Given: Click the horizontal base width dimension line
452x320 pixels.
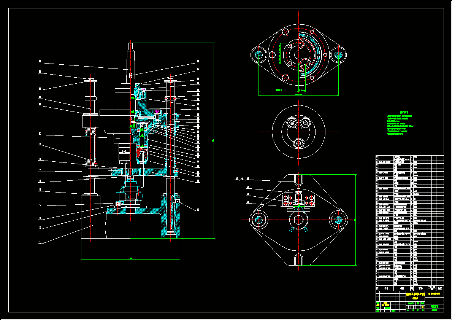Looking at the screenshot, I should 131,259.
